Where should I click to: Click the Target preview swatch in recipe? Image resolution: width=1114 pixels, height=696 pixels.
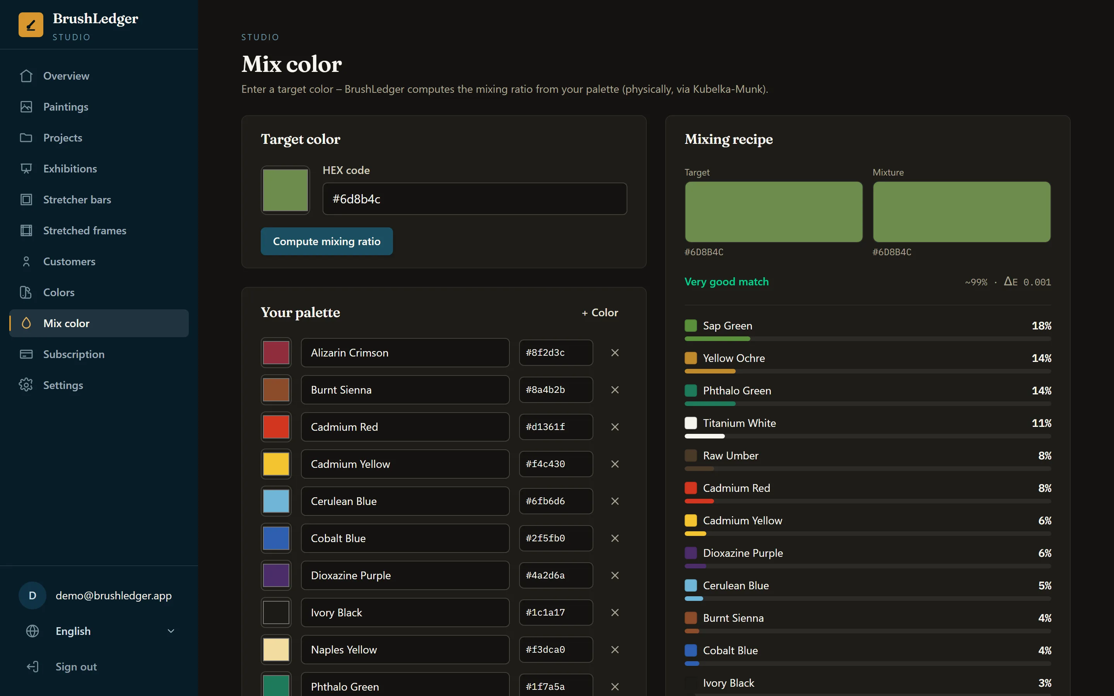coord(774,212)
